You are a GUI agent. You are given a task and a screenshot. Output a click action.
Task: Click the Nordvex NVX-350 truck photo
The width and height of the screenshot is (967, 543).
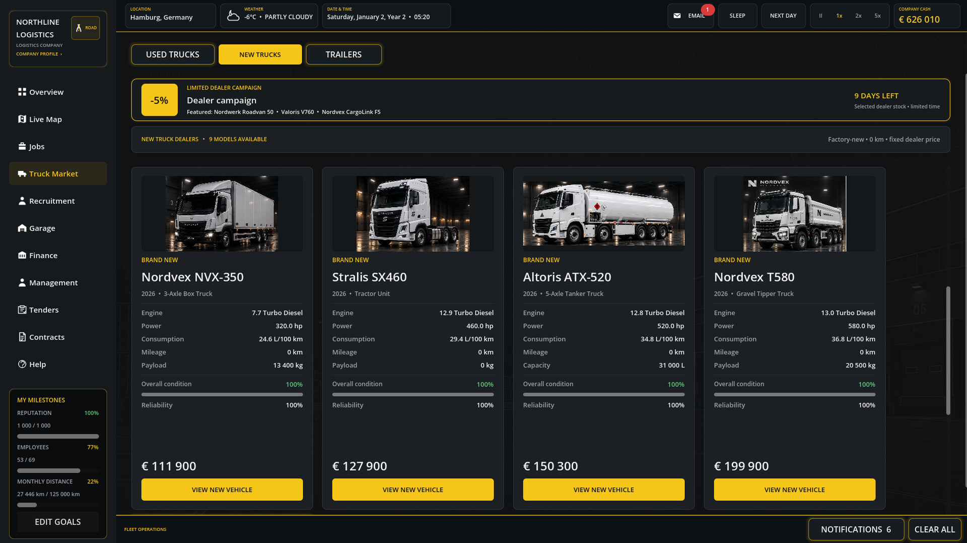click(222, 214)
